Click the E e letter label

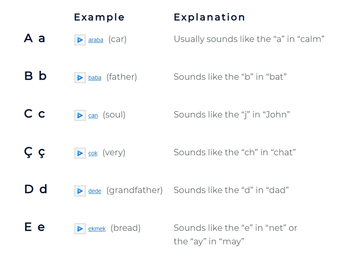tap(34, 227)
